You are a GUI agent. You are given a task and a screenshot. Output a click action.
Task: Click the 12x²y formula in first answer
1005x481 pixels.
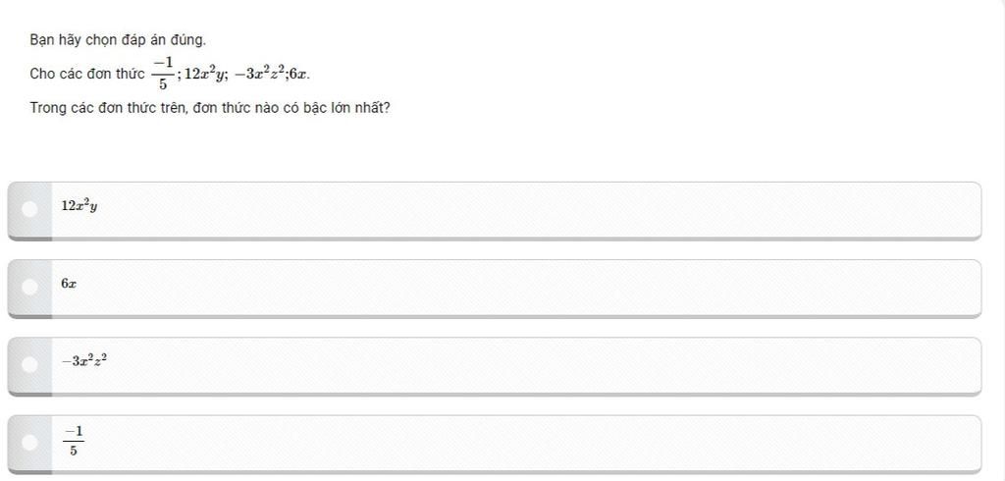coord(79,206)
